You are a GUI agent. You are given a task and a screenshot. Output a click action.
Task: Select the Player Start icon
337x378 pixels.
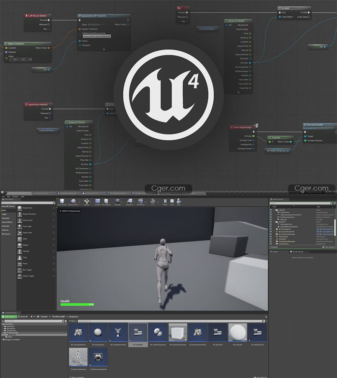[20, 233]
